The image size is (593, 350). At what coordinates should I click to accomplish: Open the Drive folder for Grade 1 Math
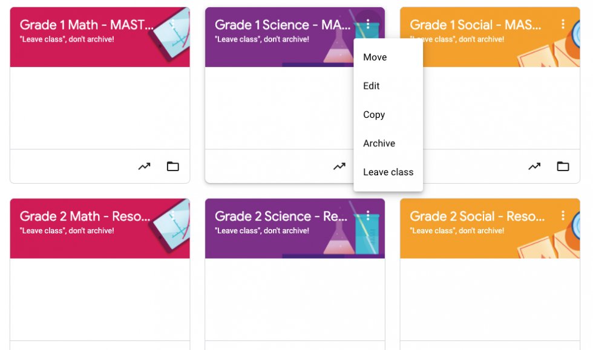172,166
